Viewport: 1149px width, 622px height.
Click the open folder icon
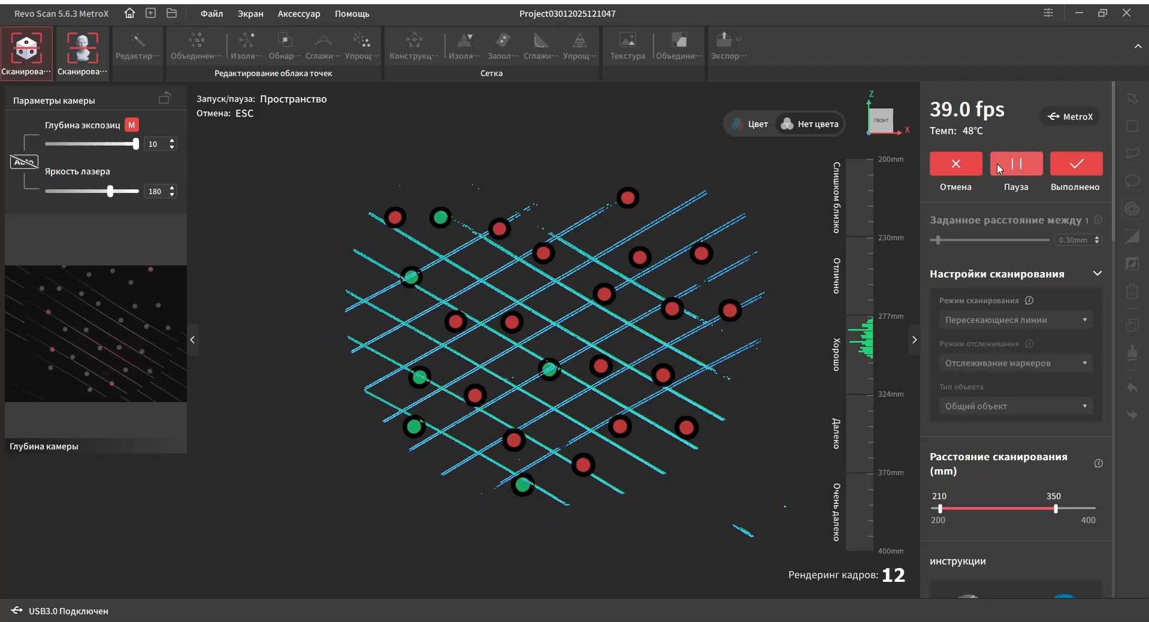tap(171, 13)
